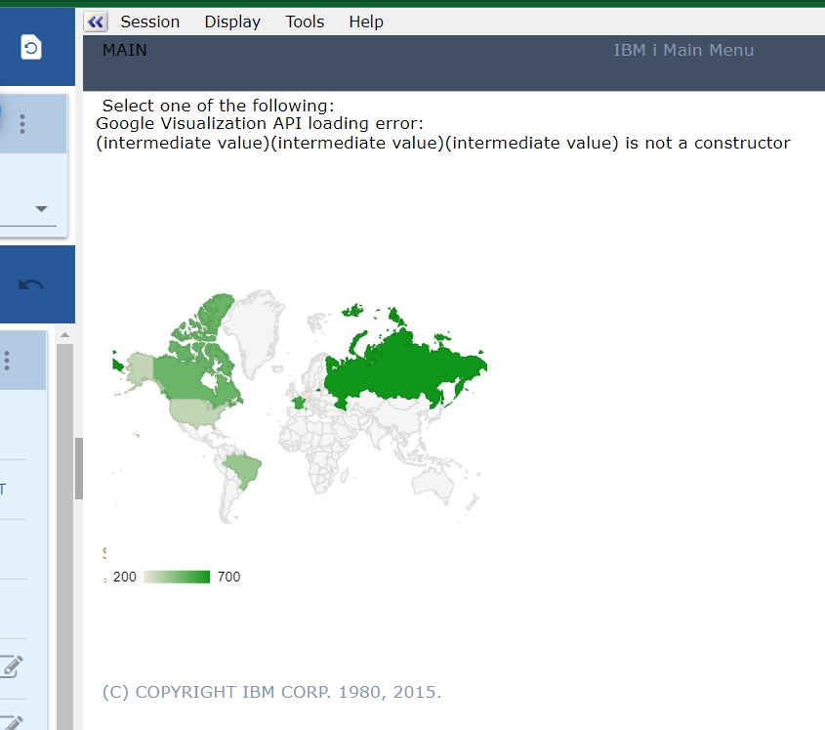Click the scroll-up arrow on the left panel
825x730 pixels.
65,335
